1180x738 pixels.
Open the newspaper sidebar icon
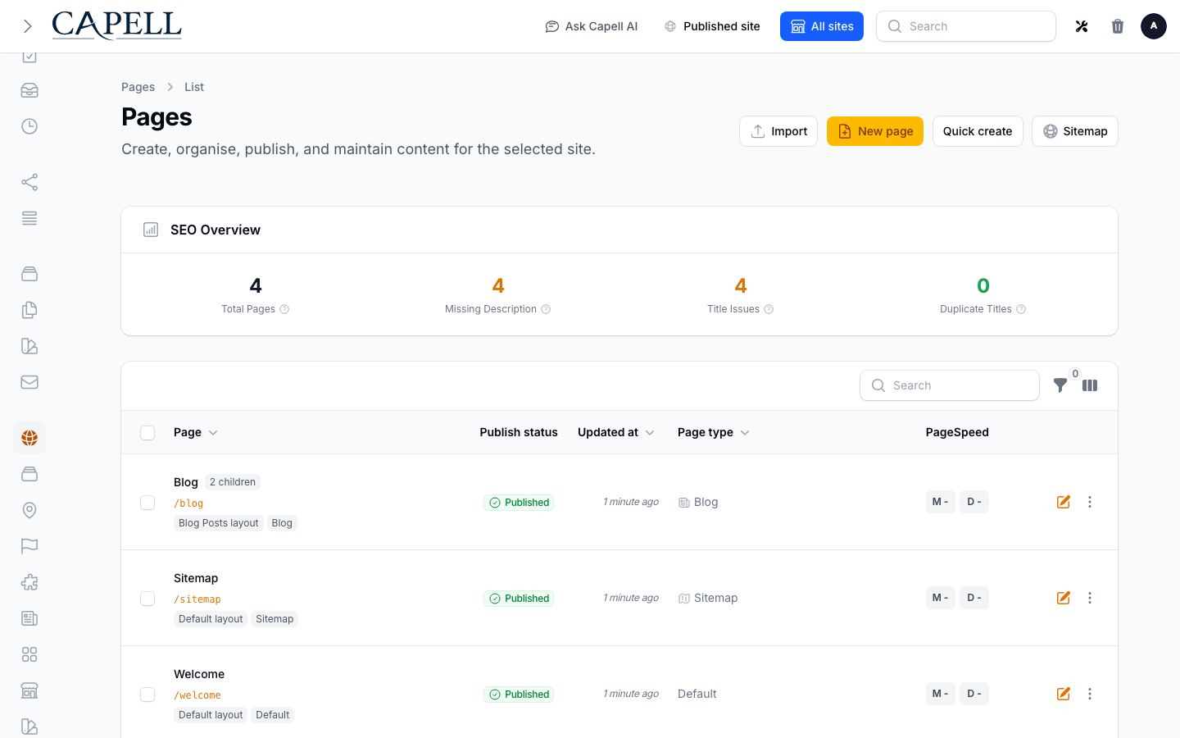pos(29,618)
